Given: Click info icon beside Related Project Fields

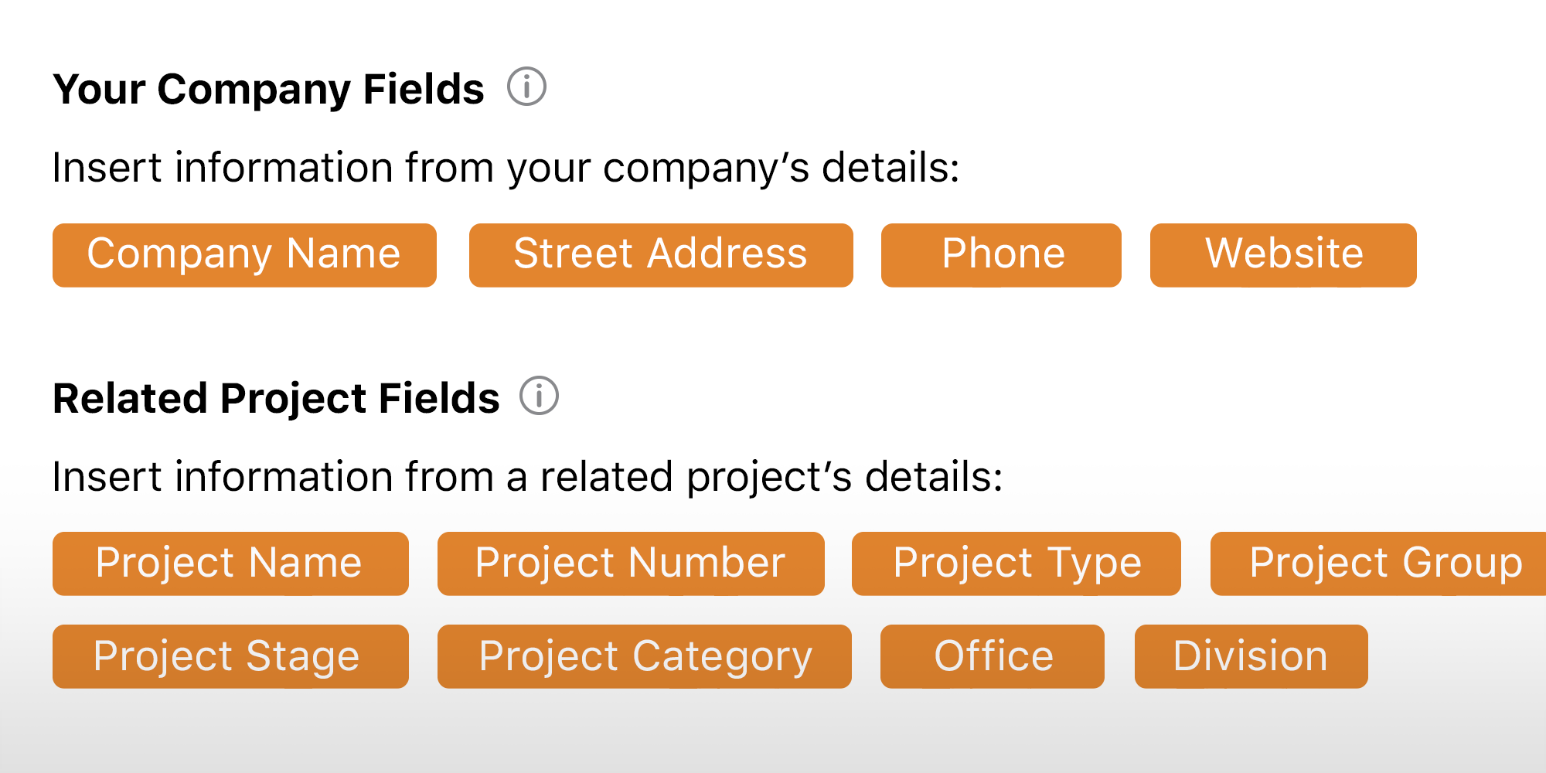Looking at the screenshot, I should tap(539, 396).
